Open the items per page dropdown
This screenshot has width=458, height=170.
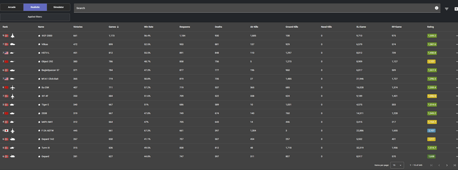[397, 165]
